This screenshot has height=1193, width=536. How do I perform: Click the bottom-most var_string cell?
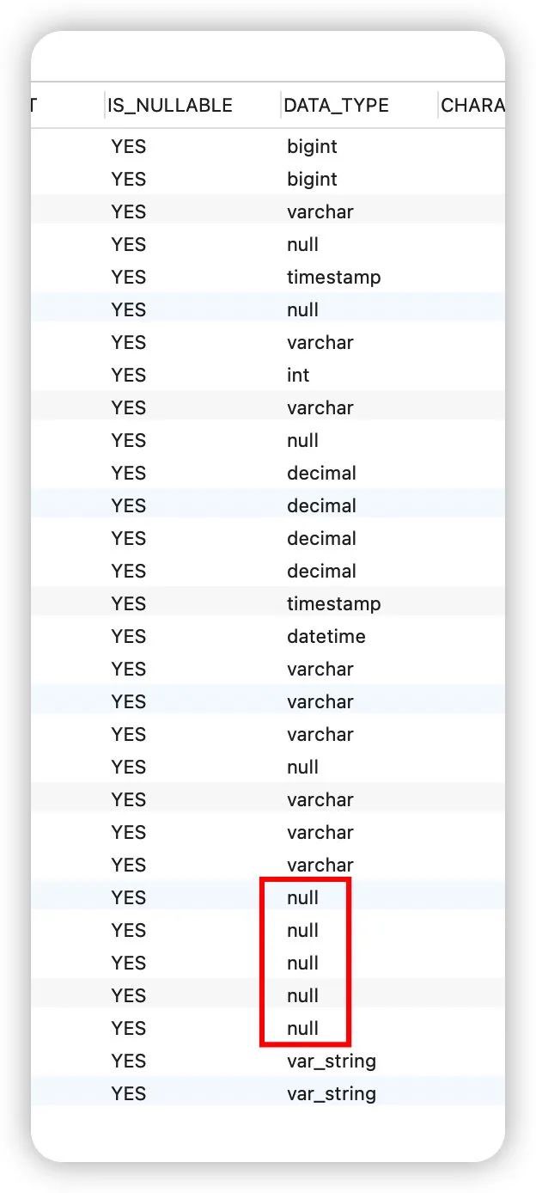click(332, 1093)
